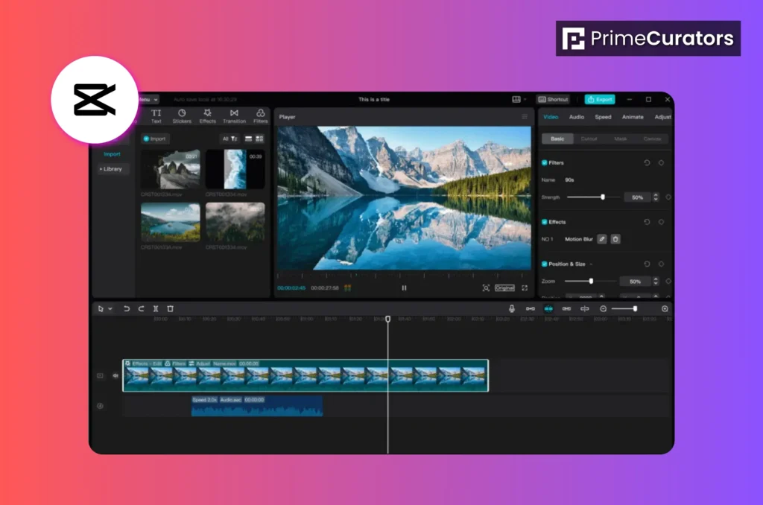Click the Export button
The height and width of the screenshot is (505, 763).
click(600, 99)
